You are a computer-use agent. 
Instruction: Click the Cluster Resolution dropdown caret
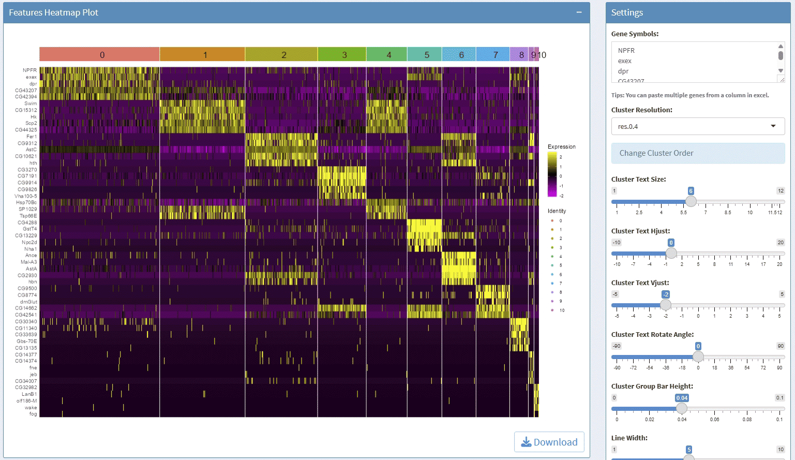pos(773,126)
